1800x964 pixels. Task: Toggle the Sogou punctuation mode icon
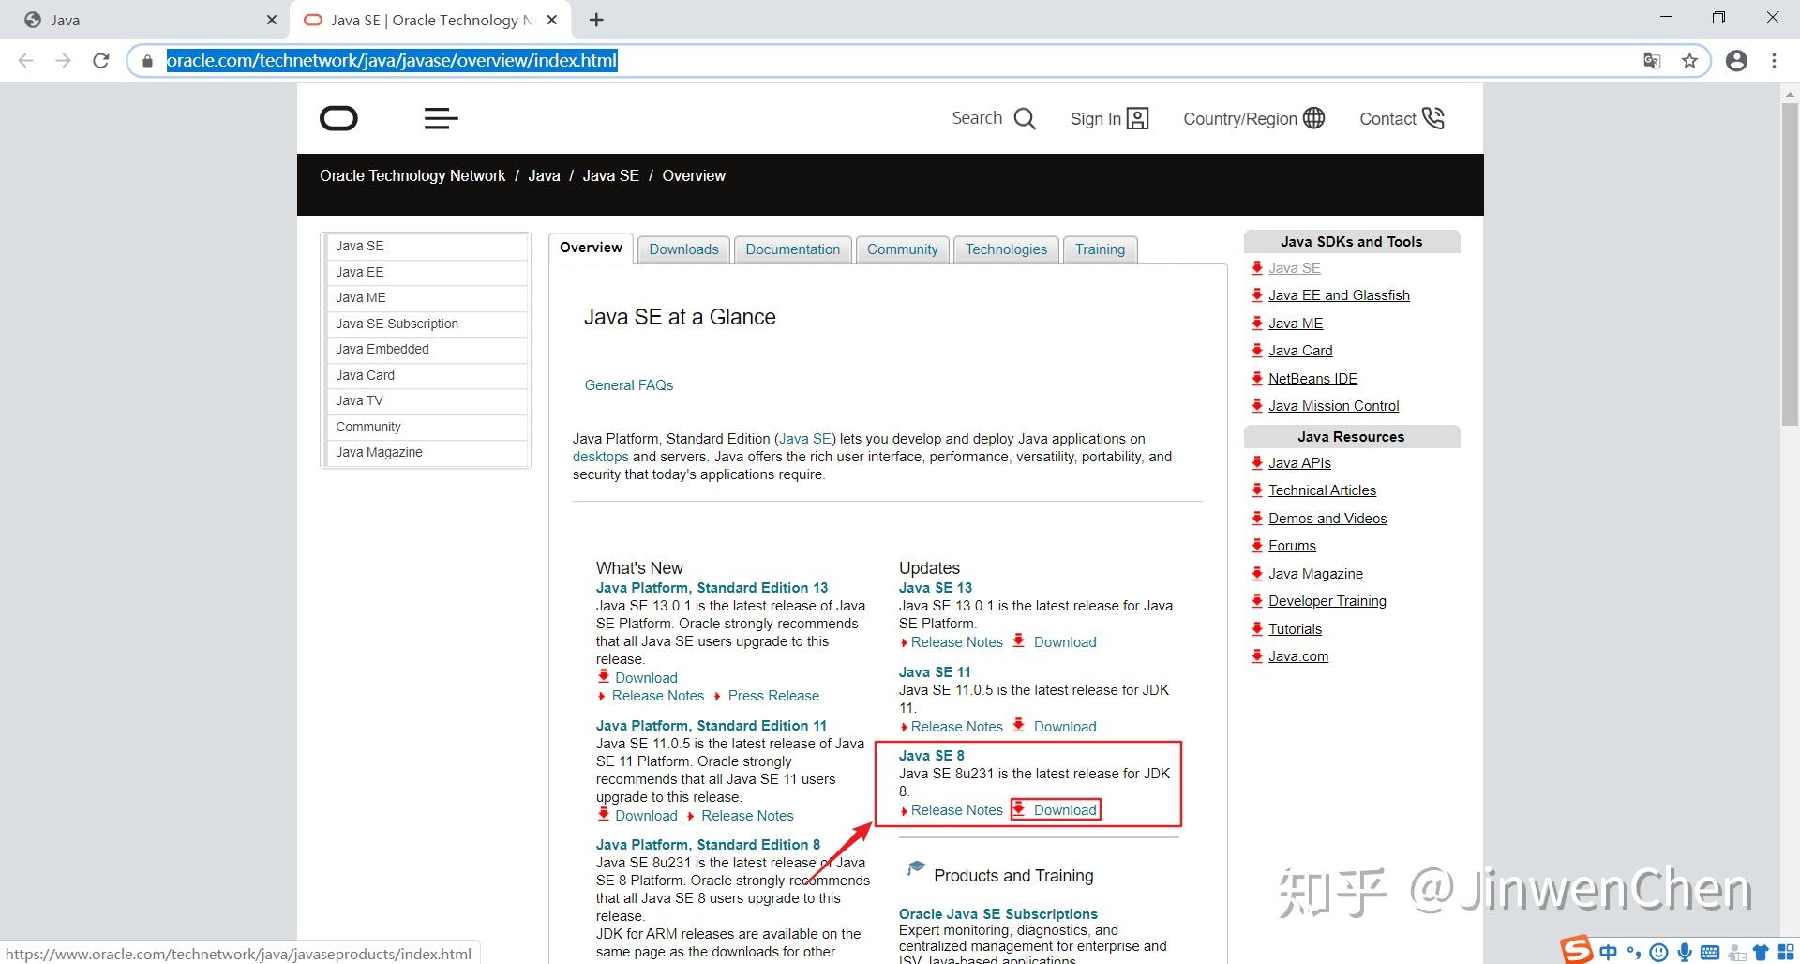(1633, 953)
